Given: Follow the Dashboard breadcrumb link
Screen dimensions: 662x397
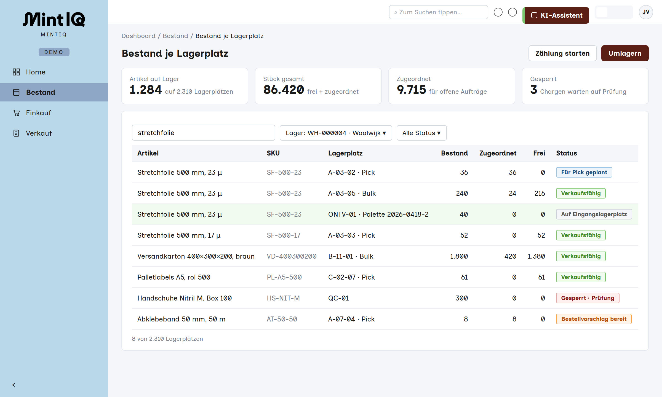Looking at the screenshot, I should tap(138, 36).
